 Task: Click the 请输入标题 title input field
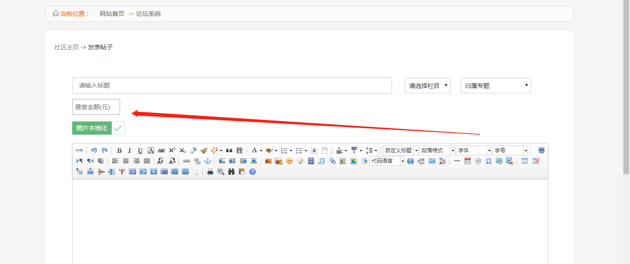point(232,86)
